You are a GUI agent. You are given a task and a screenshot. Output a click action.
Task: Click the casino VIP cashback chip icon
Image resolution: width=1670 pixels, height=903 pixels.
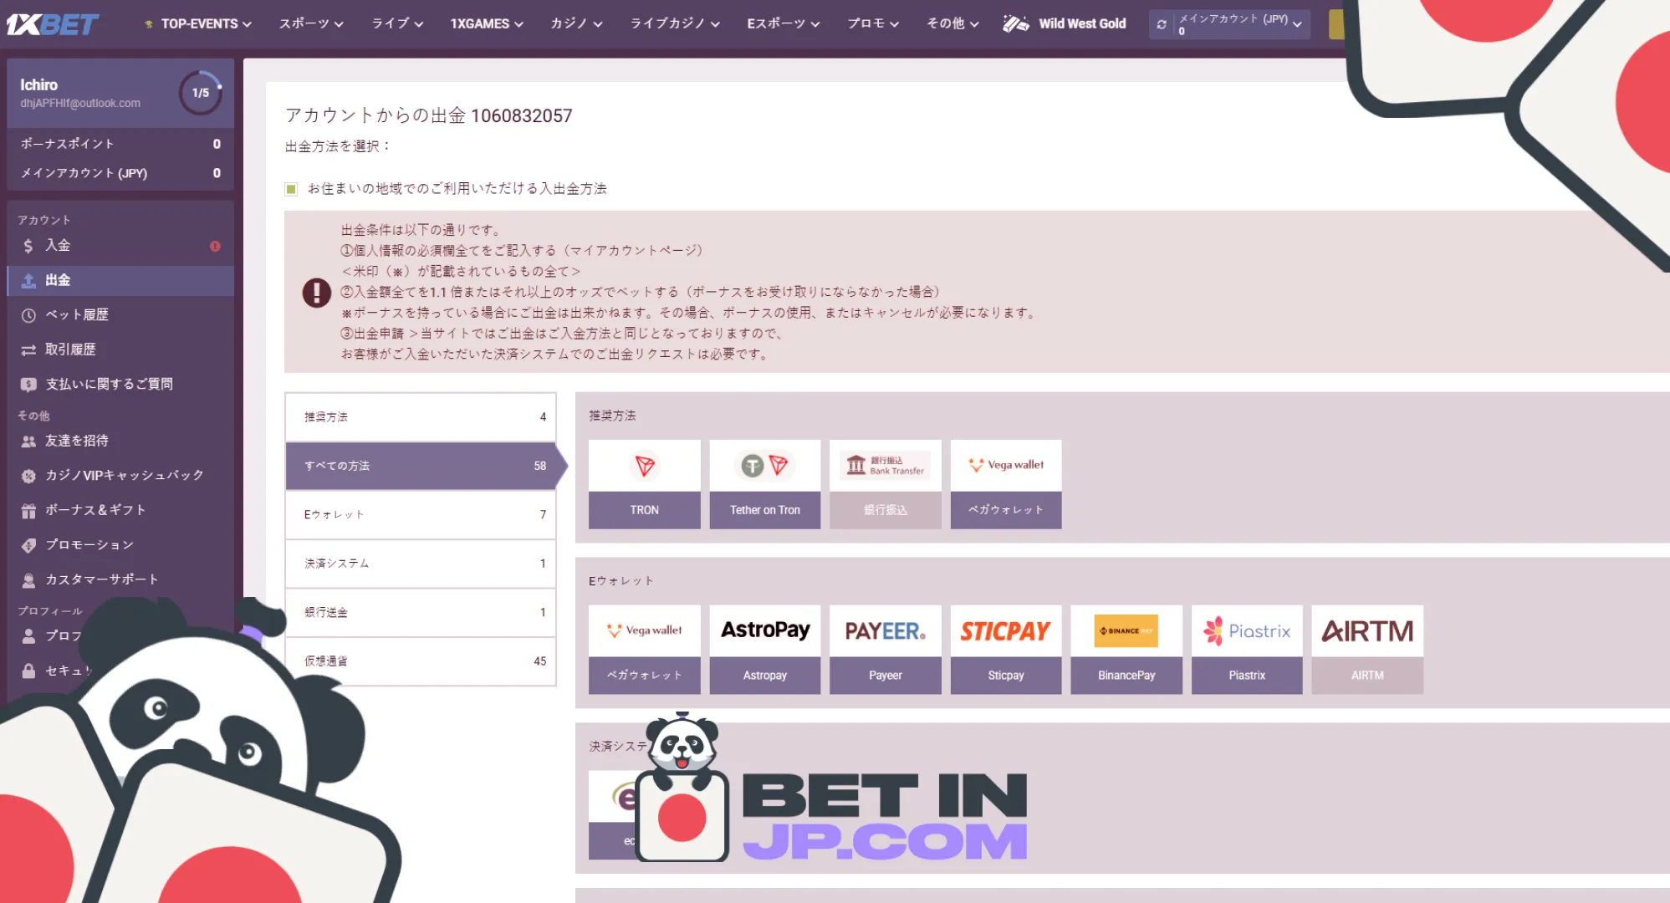tap(28, 476)
